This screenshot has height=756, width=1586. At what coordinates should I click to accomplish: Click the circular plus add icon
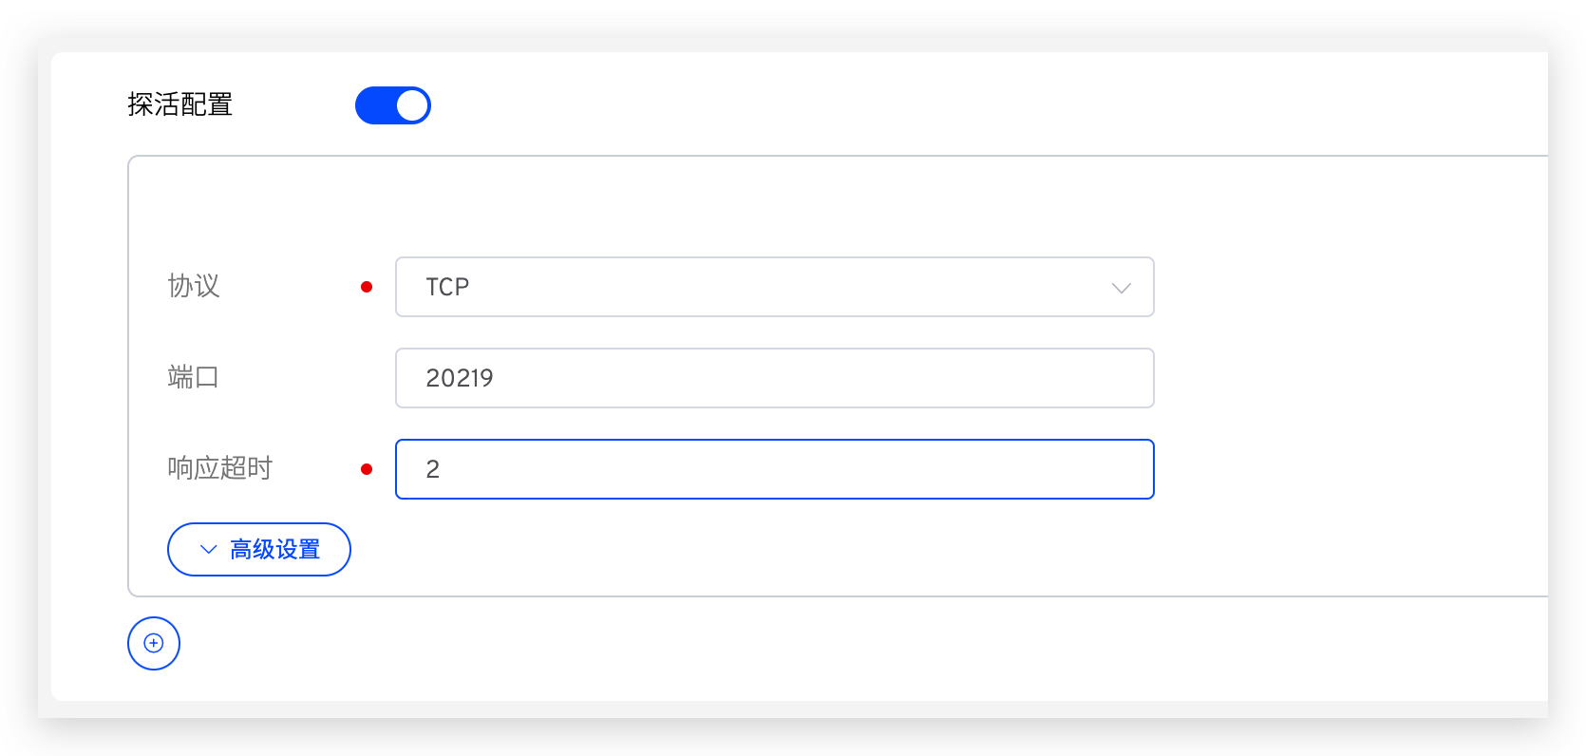(x=154, y=643)
